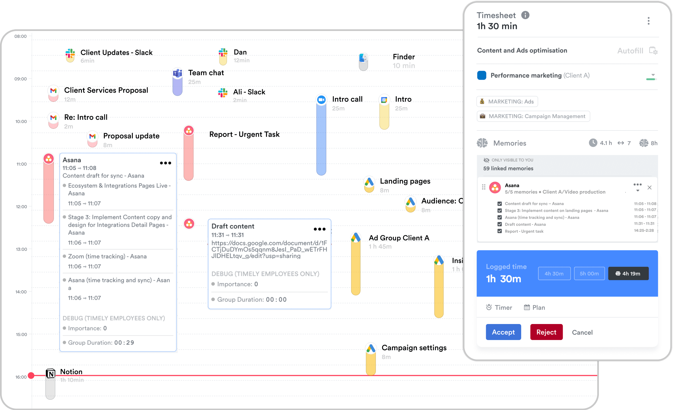Open the Asana card three-dot menu
Screen dimensions: 673x410
click(x=165, y=163)
